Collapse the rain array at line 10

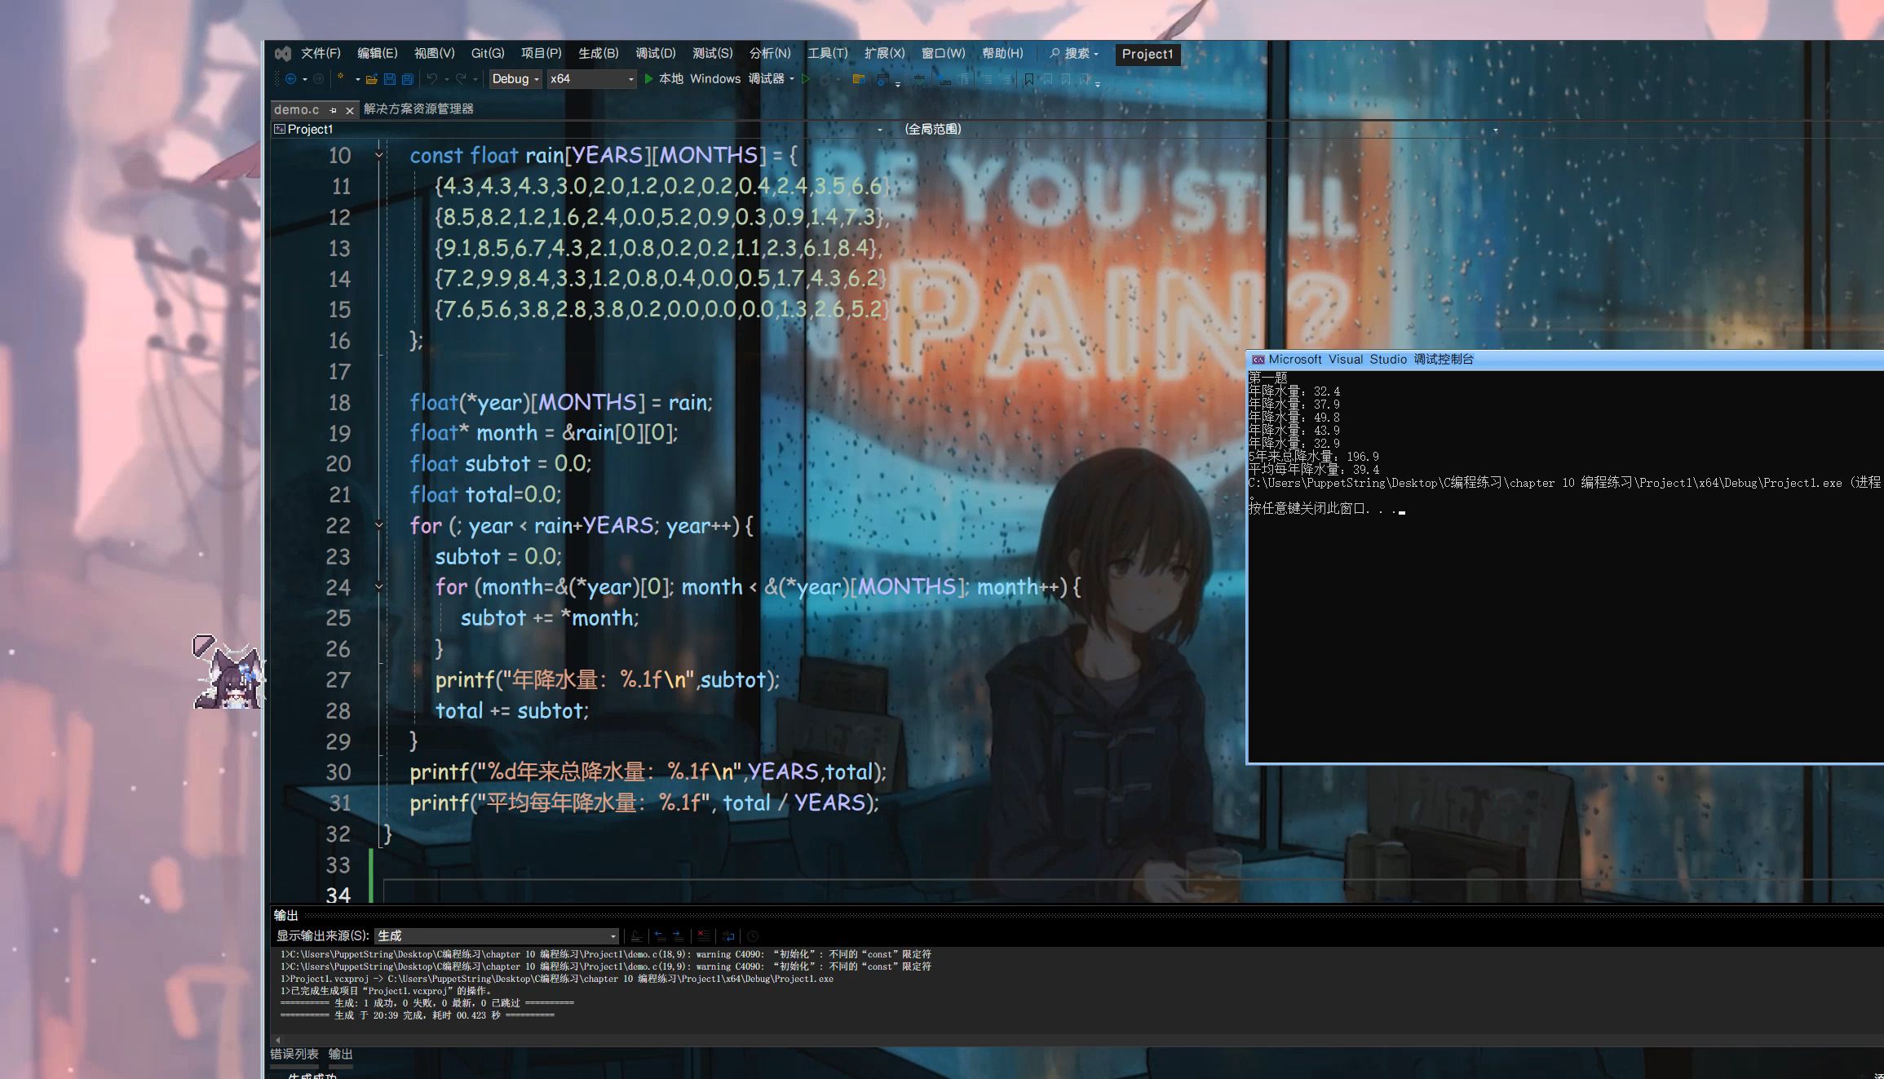[x=378, y=155]
